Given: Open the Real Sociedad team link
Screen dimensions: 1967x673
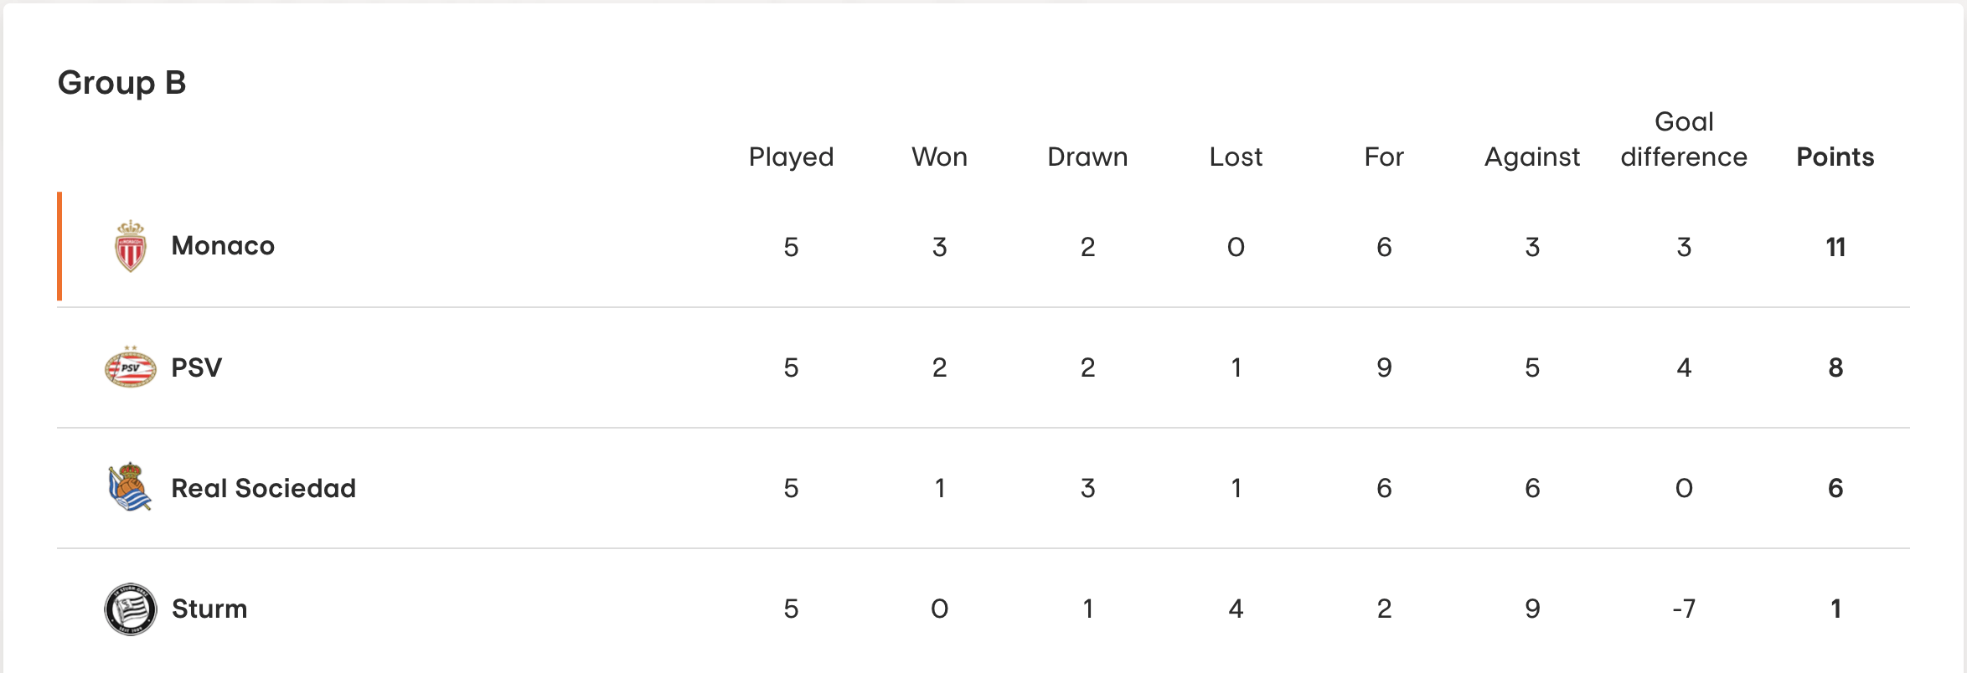Looking at the screenshot, I should [x=264, y=488].
